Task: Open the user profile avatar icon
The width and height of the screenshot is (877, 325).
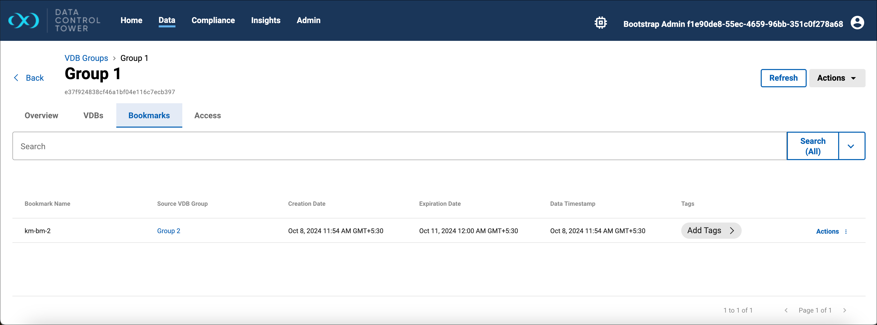Action: [857, 23]
